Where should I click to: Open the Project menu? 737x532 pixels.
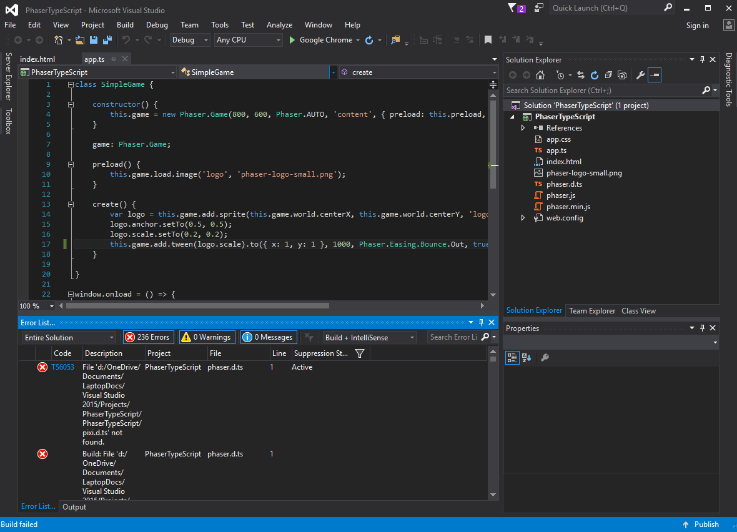click(92, 25)
